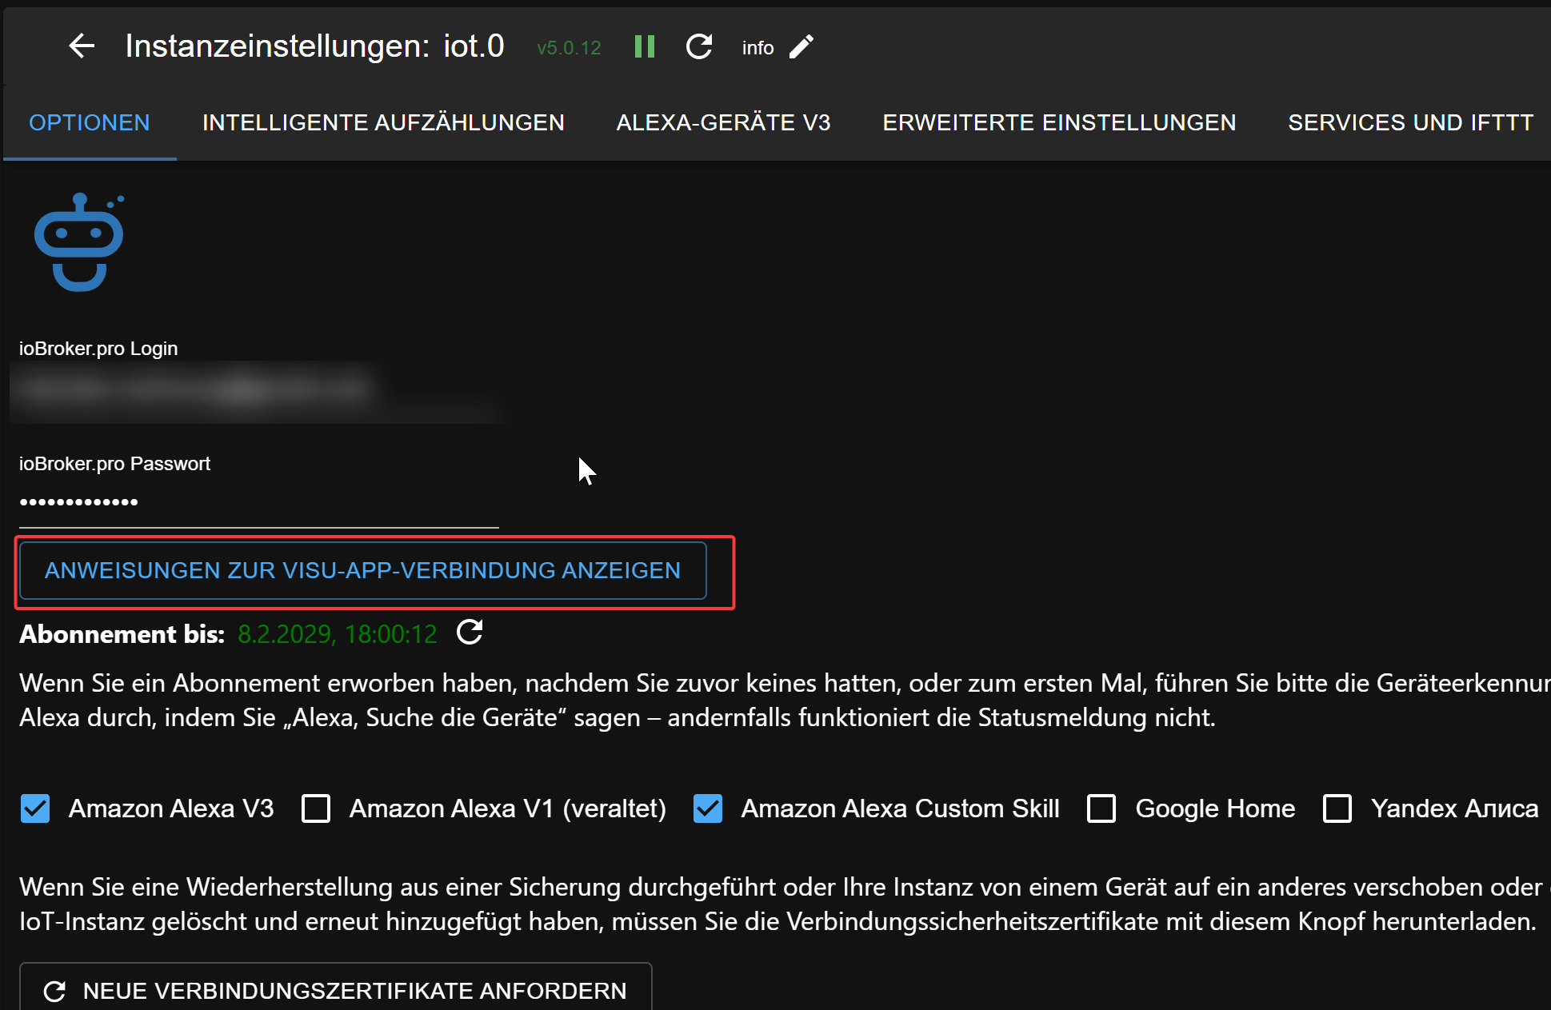Enable Amazon Alexa V1 (veraltet) checkbox

tap(316, 808)
